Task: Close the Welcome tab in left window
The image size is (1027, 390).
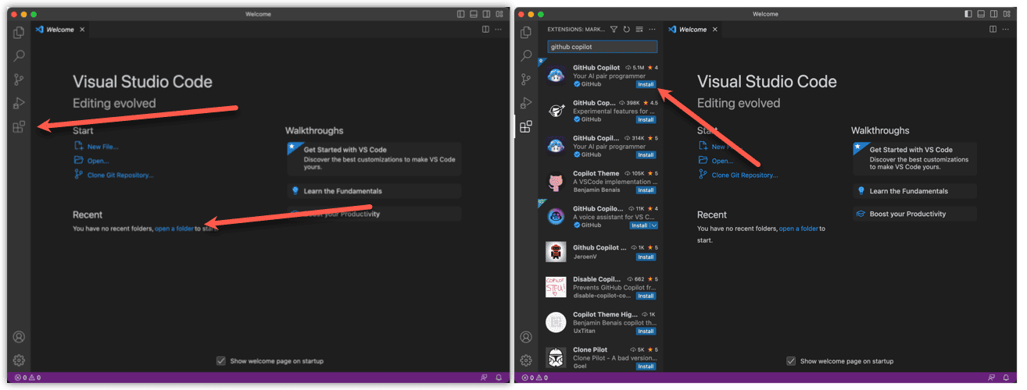Action: [x=81, y=30]
